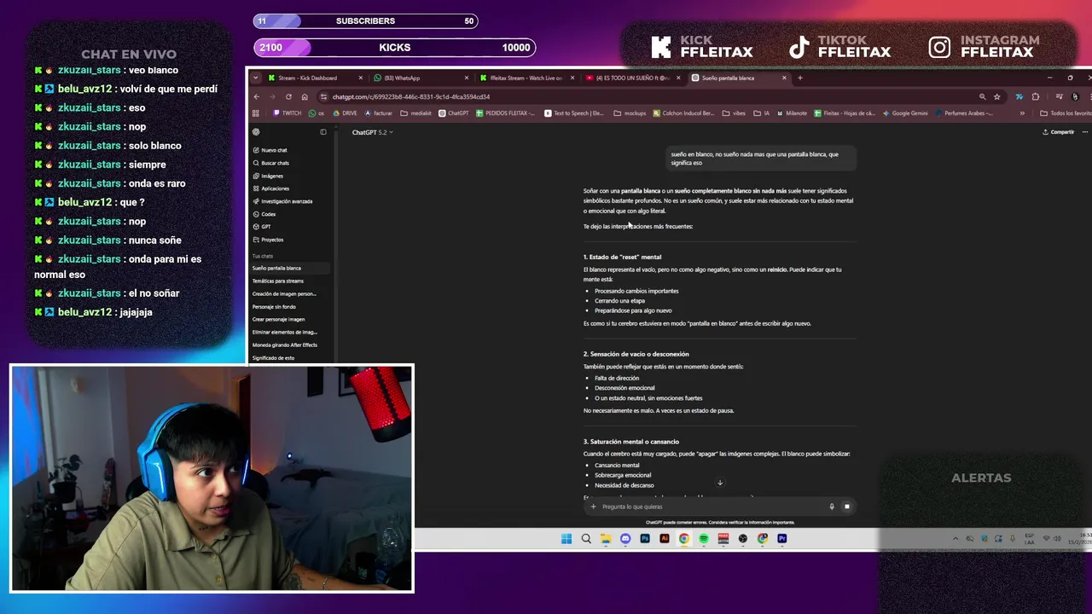This screenshot has width=1092, height=614.
Task: Click the microphone dictation icon
Action: [832, 507]
